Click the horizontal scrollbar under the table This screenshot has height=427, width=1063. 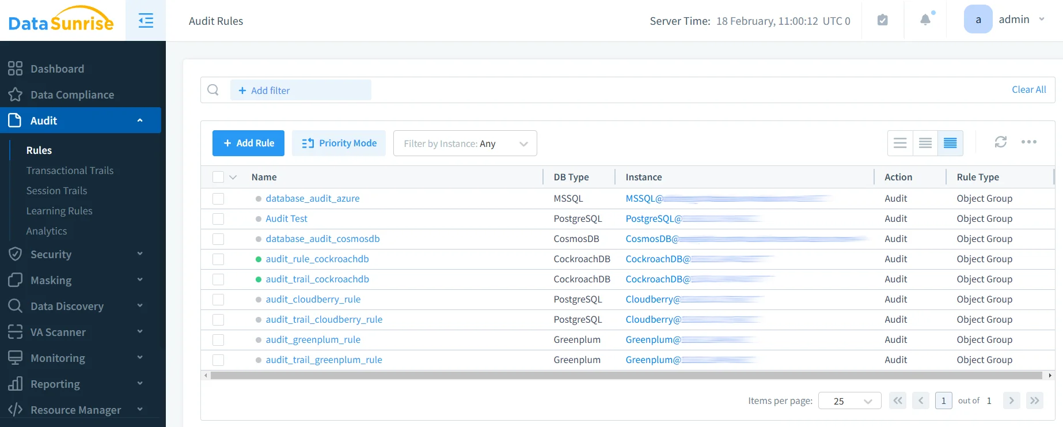[x=626, y=376]
